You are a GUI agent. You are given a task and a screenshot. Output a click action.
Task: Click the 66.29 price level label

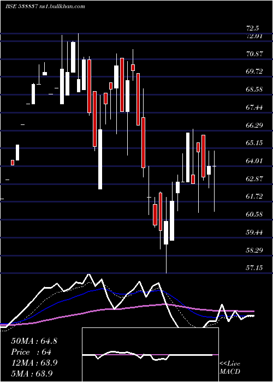click(255, 125)
